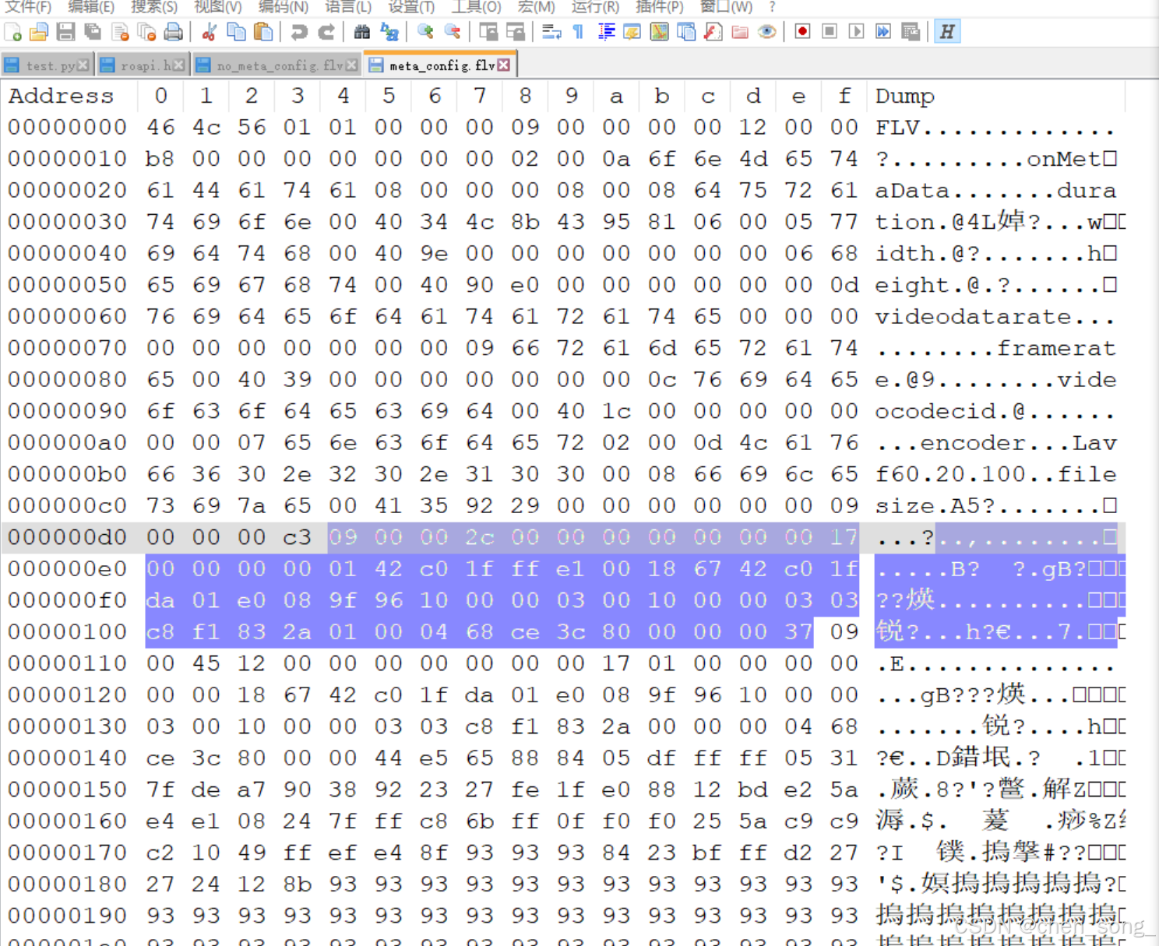This screenshot has width=1159, height=946.
Task: Open user defined language icon
Action: click(x=632, y=32)
